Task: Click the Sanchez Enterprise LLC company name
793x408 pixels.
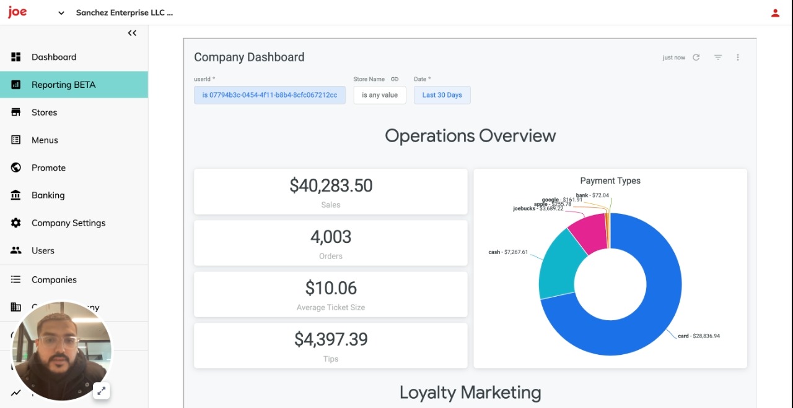Action: pos(125,12)
